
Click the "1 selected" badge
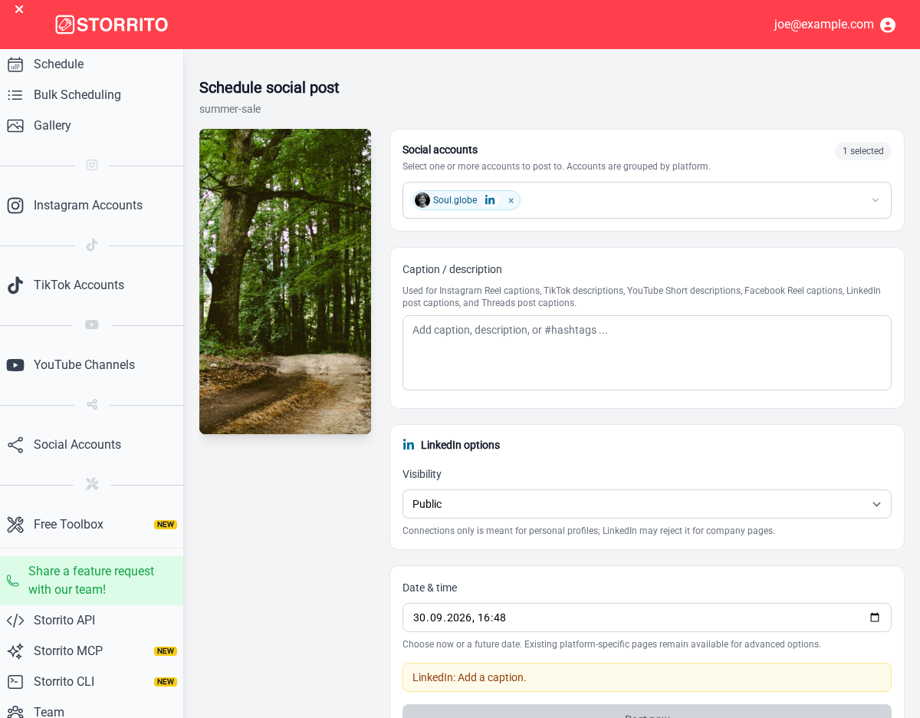click(x=863, y=151)
